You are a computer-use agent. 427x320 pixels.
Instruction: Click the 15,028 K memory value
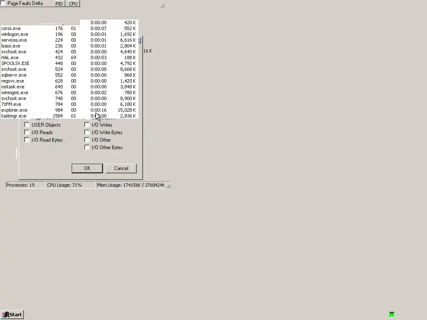127,110
